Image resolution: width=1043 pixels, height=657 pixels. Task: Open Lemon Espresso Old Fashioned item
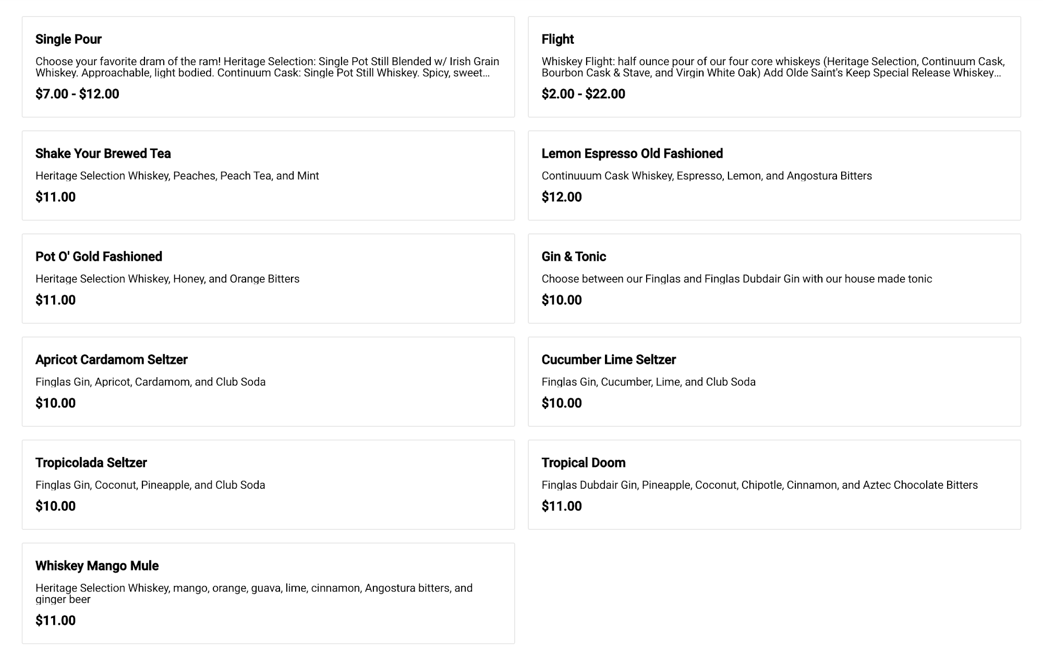pyautogui.click(x=632, y=154)
